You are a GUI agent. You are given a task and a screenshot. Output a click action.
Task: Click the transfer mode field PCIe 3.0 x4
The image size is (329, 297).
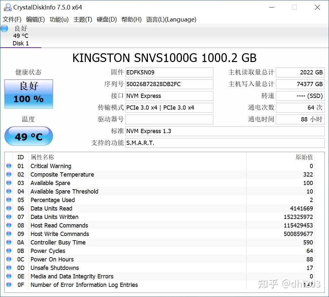[169, 108]
